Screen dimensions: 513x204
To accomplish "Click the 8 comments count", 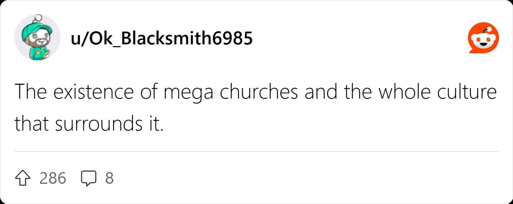I will pyautogui.click(x=109, y=178).
